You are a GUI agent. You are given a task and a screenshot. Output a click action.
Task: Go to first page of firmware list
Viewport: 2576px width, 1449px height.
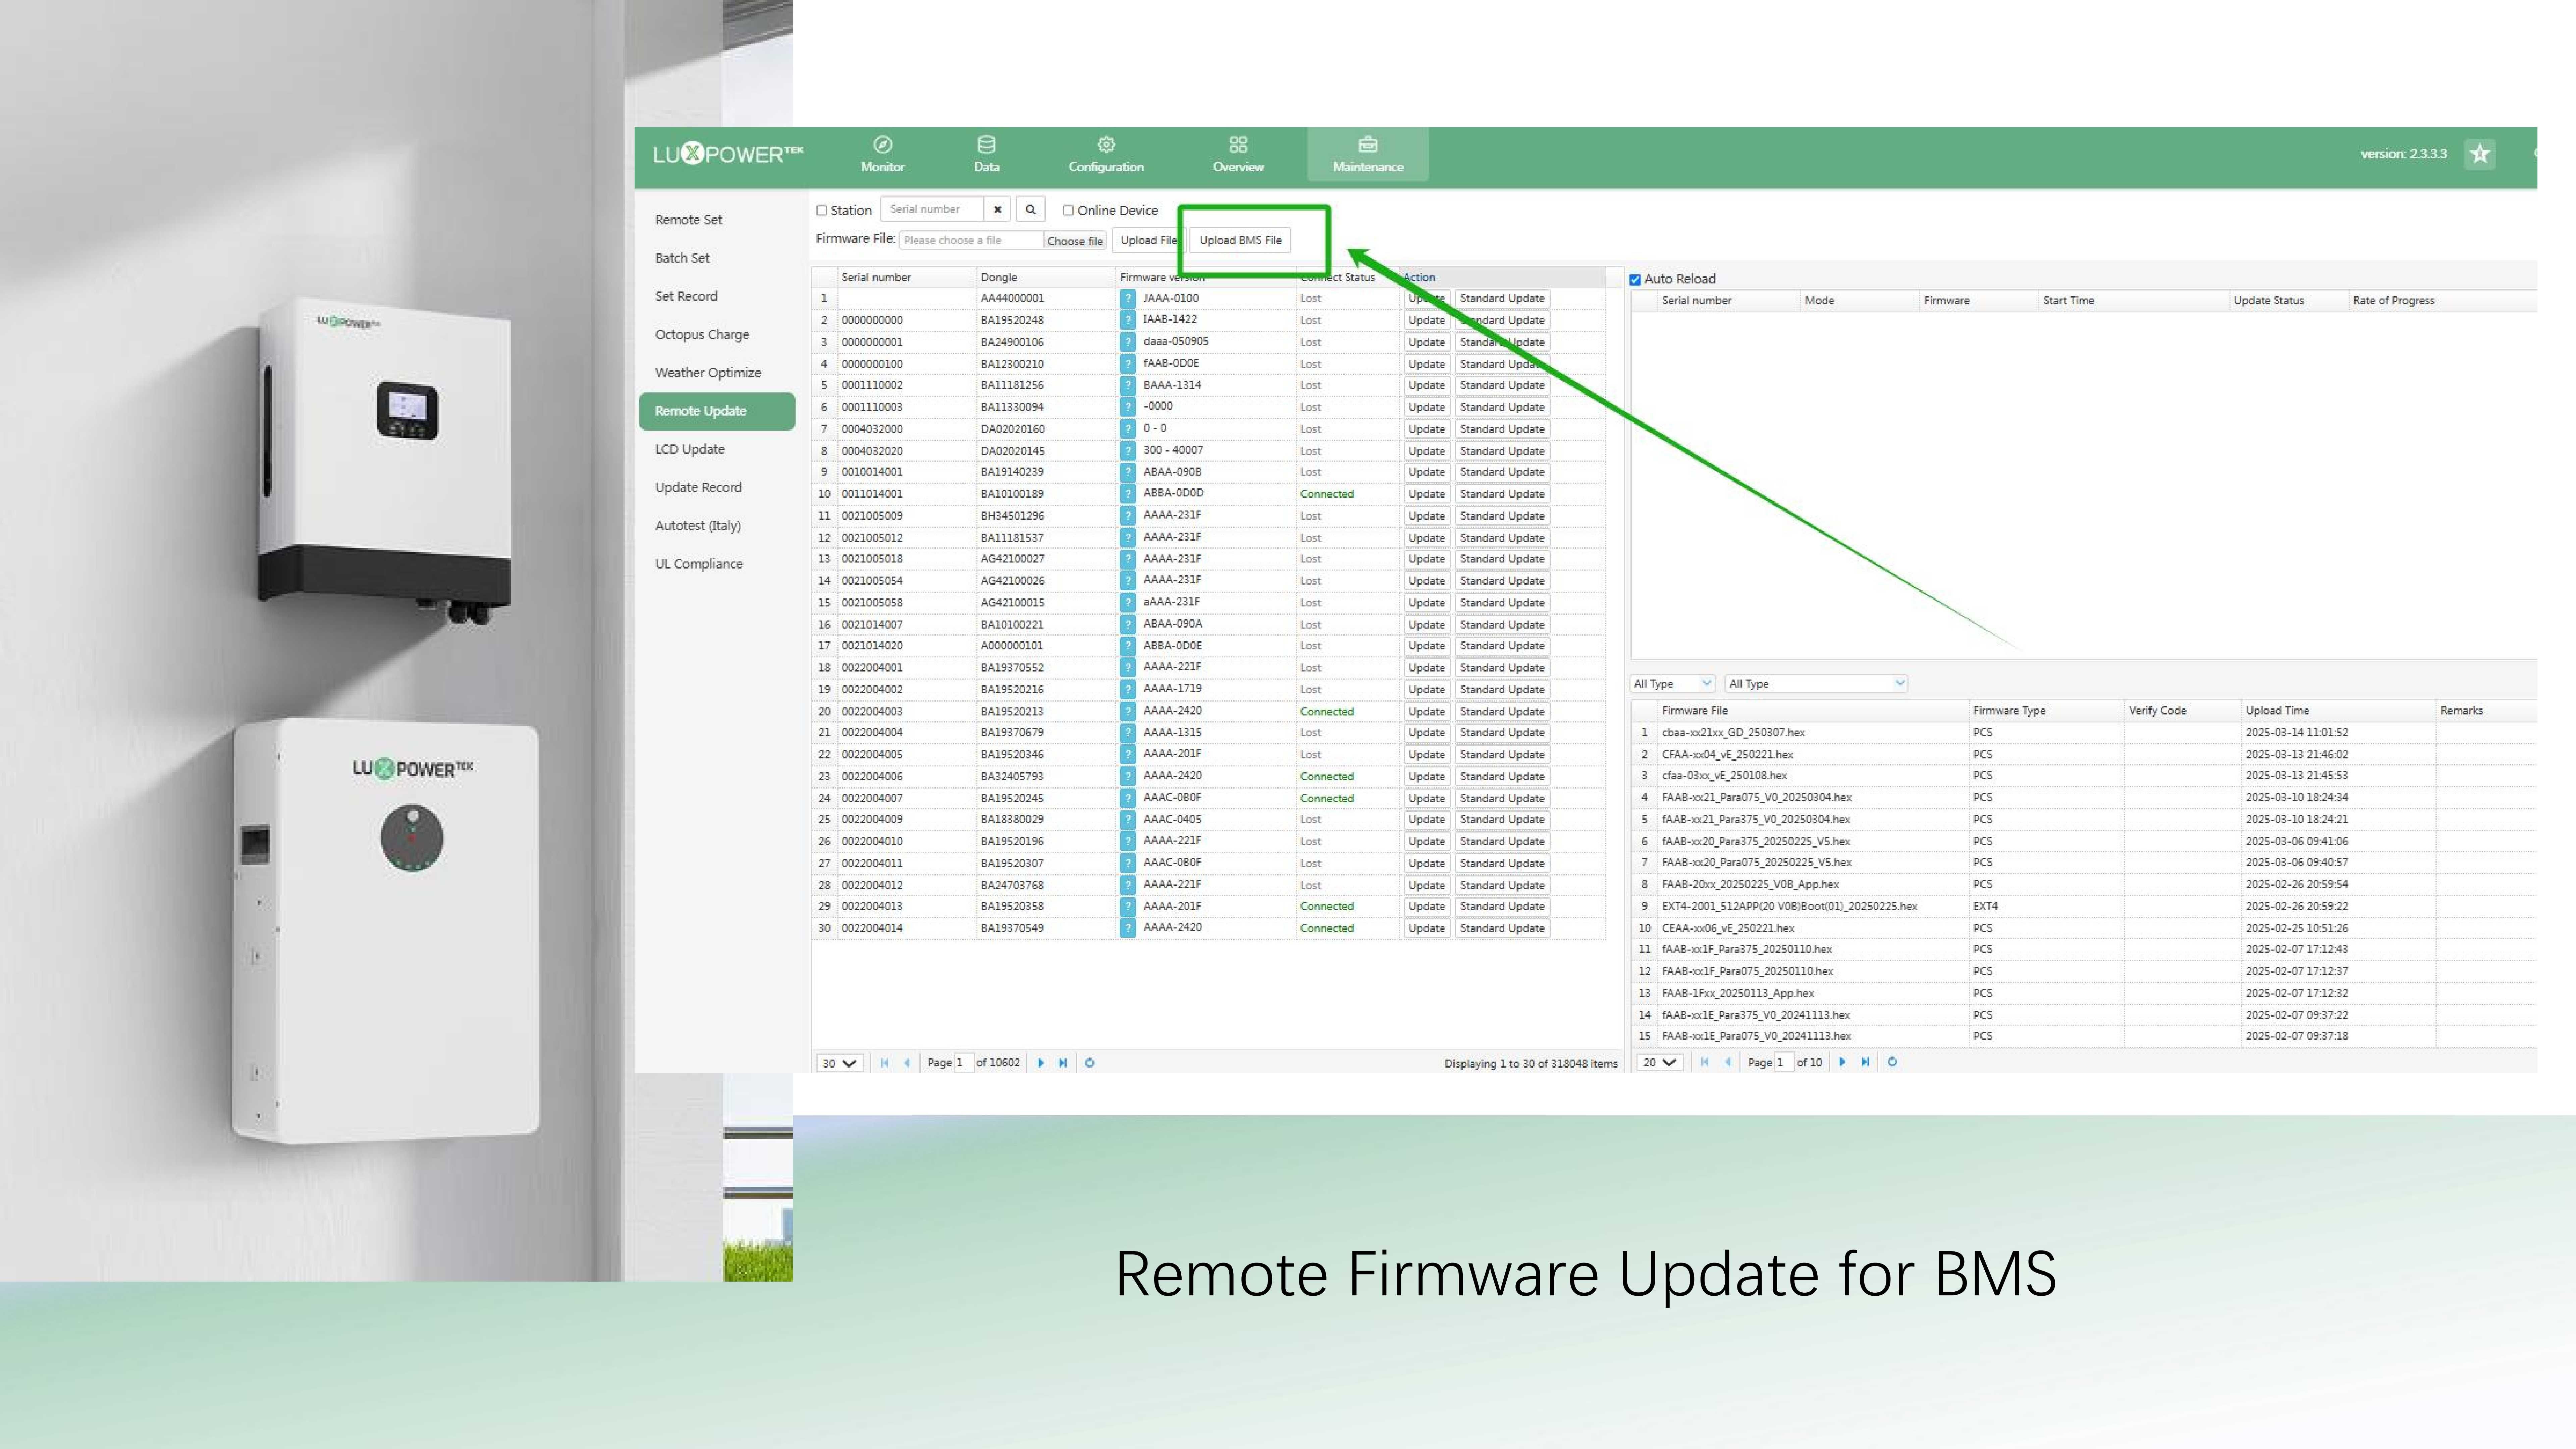tap(1705, 1062)
